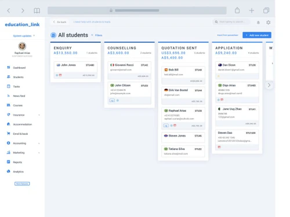
Task: Click the Enroll & book cart icon
Action: 9,134
